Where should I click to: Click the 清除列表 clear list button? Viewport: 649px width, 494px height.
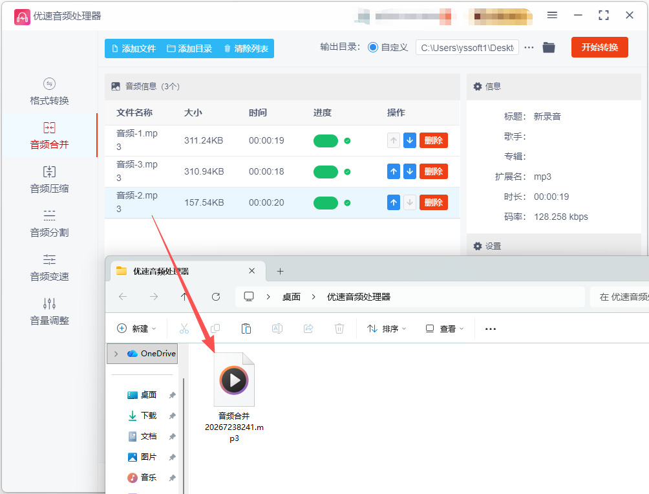[246, 48]
